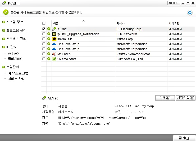This screenshot has width=196, height=141.
Task: Click green status dot for ipTIME_Upgrade_Notification
Action: [49, 34]
